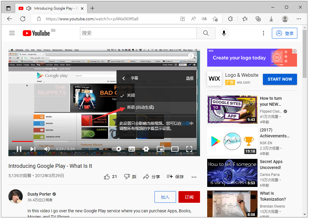Open browser Settings and more menu
Image resolution: width=309 pixels, height=218 pixels.
(299, 19)
